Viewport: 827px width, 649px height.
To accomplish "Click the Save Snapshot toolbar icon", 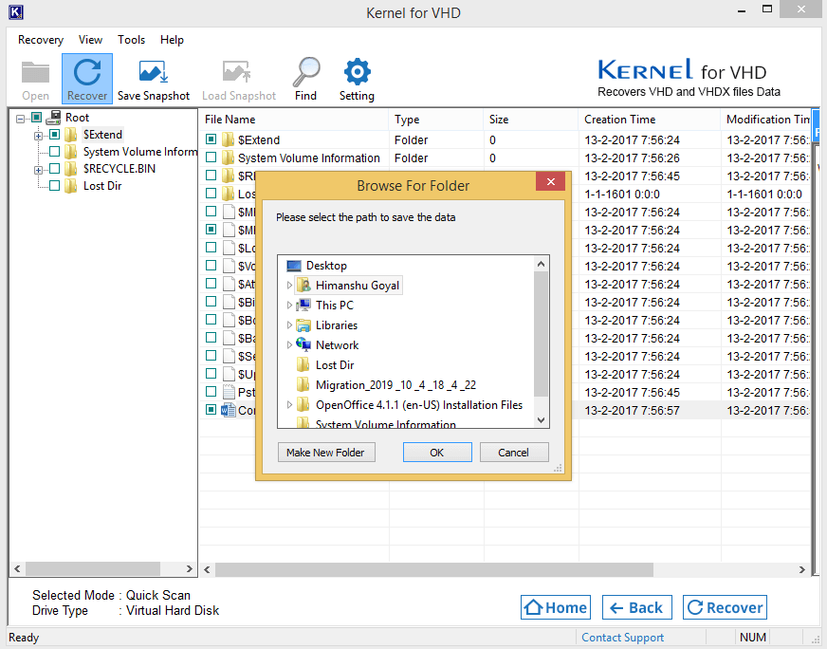I will [x=154, y=73].
